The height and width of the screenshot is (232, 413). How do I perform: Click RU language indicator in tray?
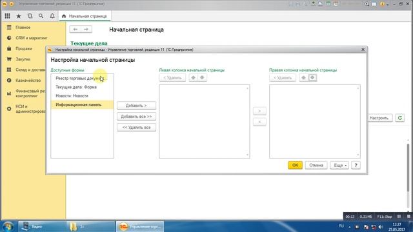pos(341,226)
